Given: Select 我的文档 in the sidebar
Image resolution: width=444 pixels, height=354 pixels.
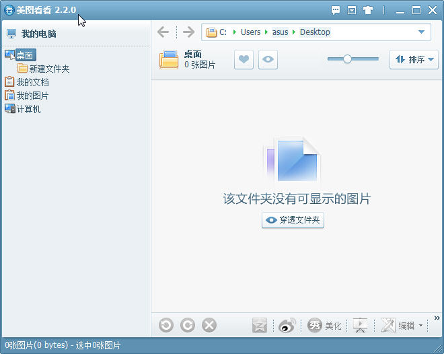Looking at the screenshot, I should point(32,82).
